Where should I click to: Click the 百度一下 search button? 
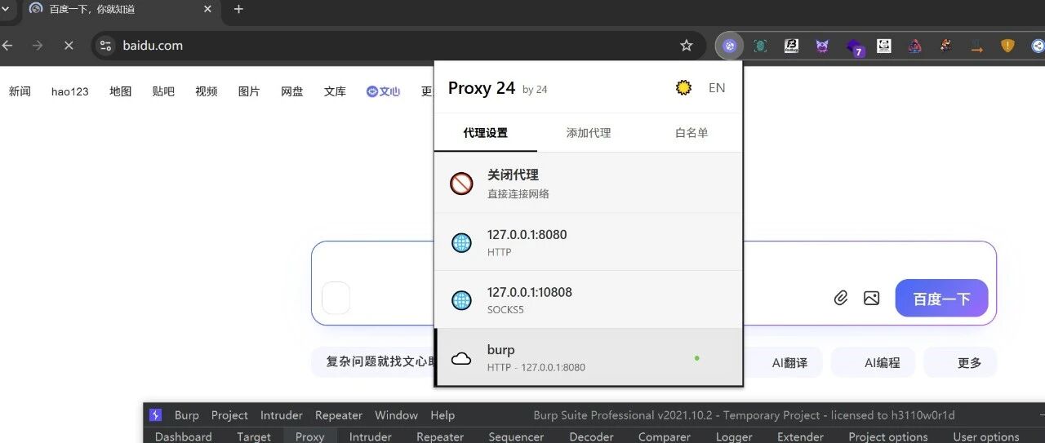[x=941, y=299]
